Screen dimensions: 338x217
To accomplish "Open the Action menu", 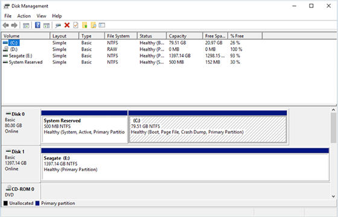I will pos(24,16).
